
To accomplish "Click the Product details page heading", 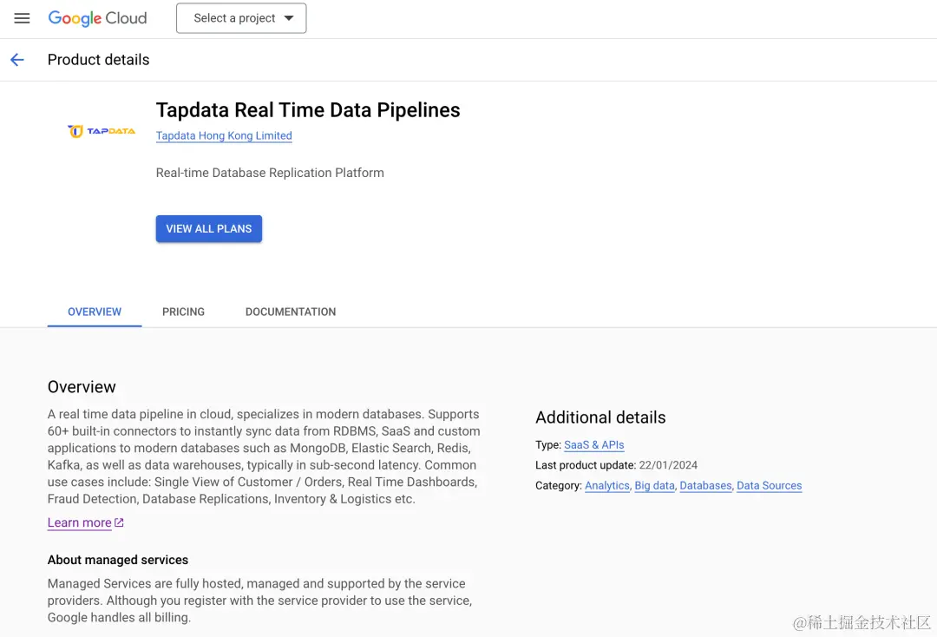I will click(98, 60).
